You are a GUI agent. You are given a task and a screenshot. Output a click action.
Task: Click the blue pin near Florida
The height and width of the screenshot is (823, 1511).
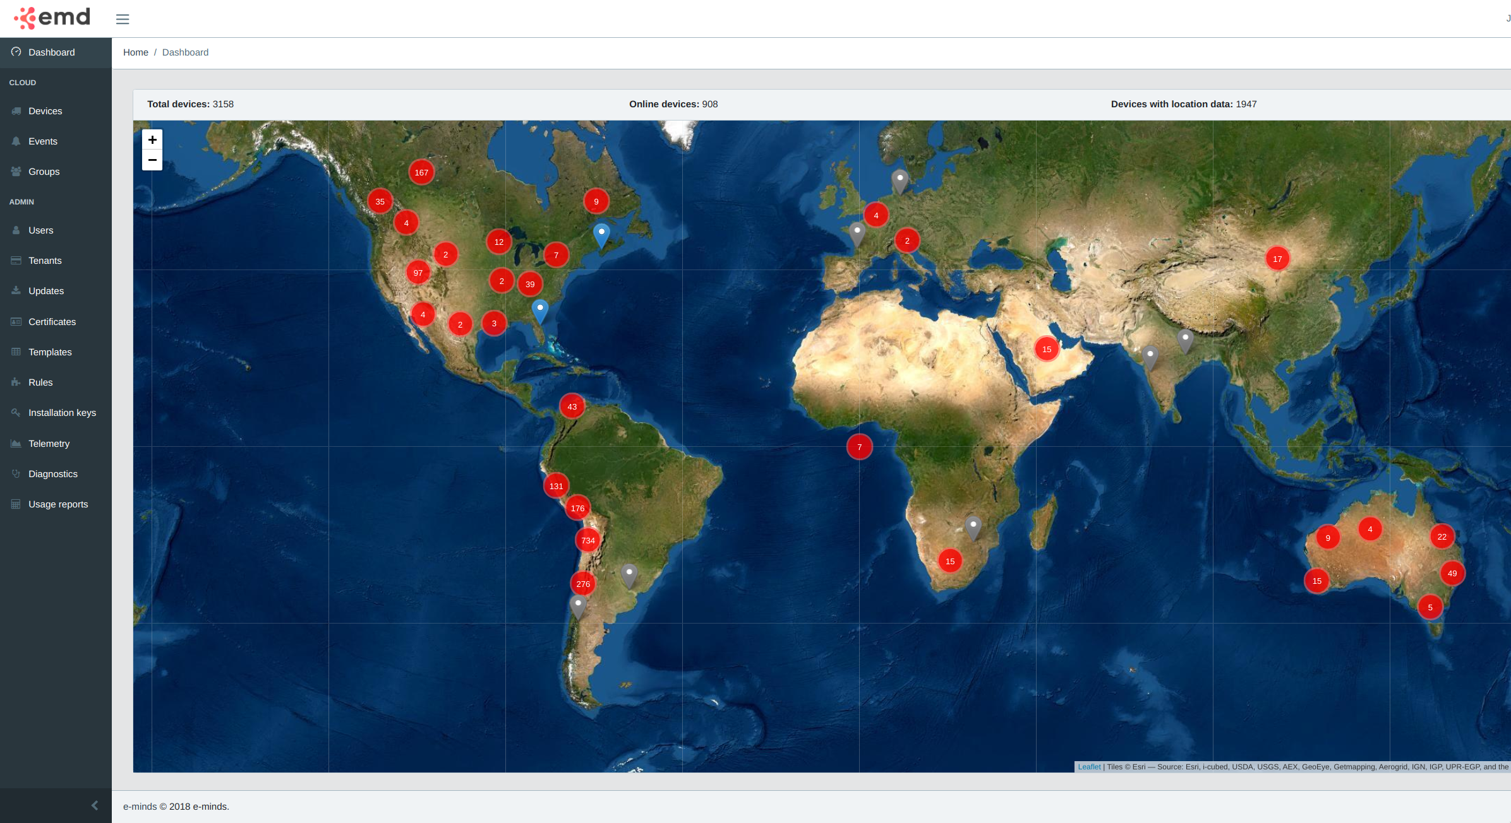coord(540,311)
